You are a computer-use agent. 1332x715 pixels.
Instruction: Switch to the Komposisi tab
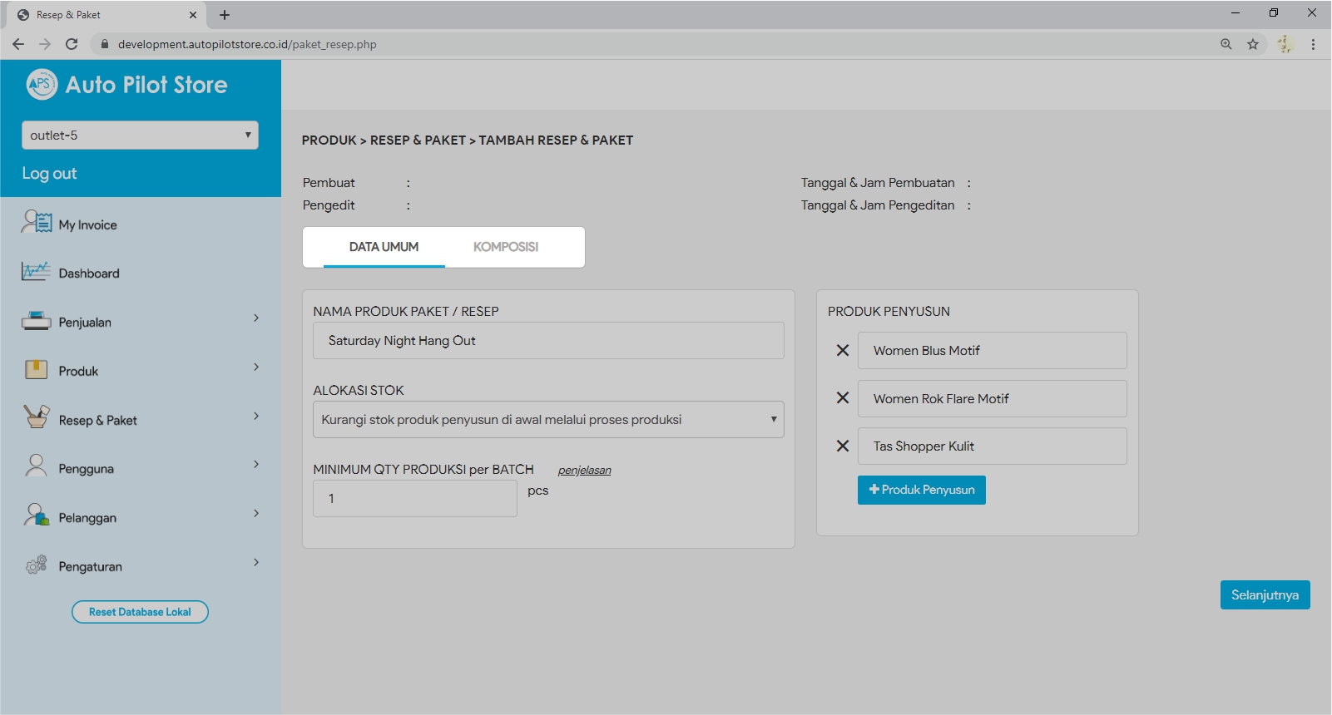click(505, 247)
